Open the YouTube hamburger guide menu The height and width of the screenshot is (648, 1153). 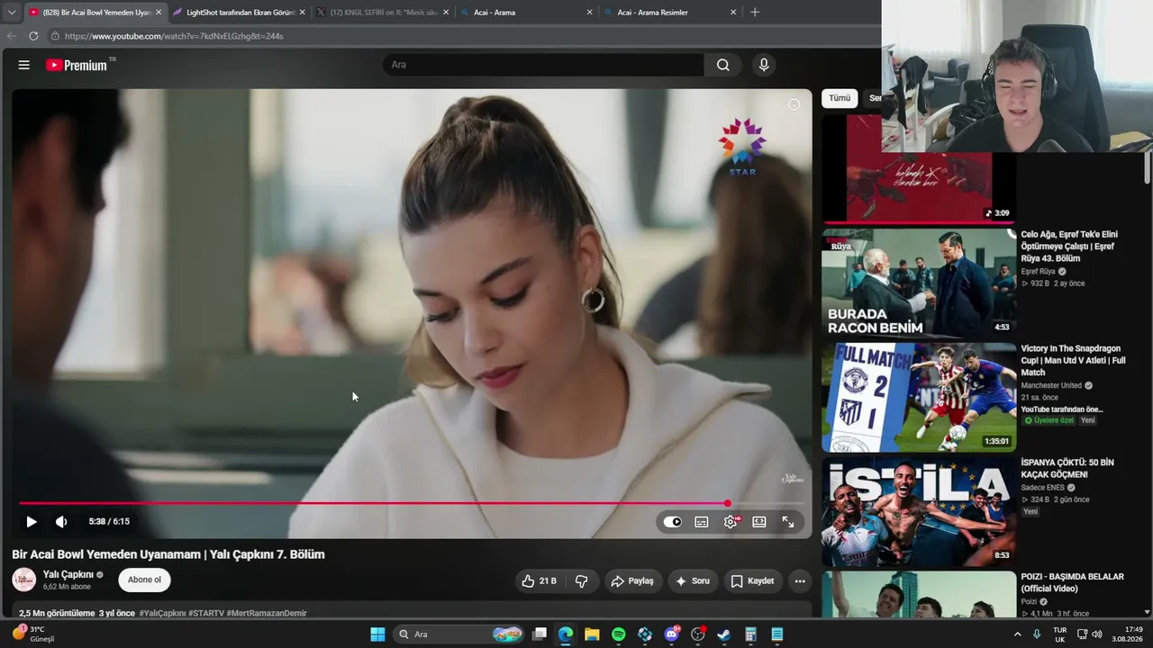click(x=24, y=65)
